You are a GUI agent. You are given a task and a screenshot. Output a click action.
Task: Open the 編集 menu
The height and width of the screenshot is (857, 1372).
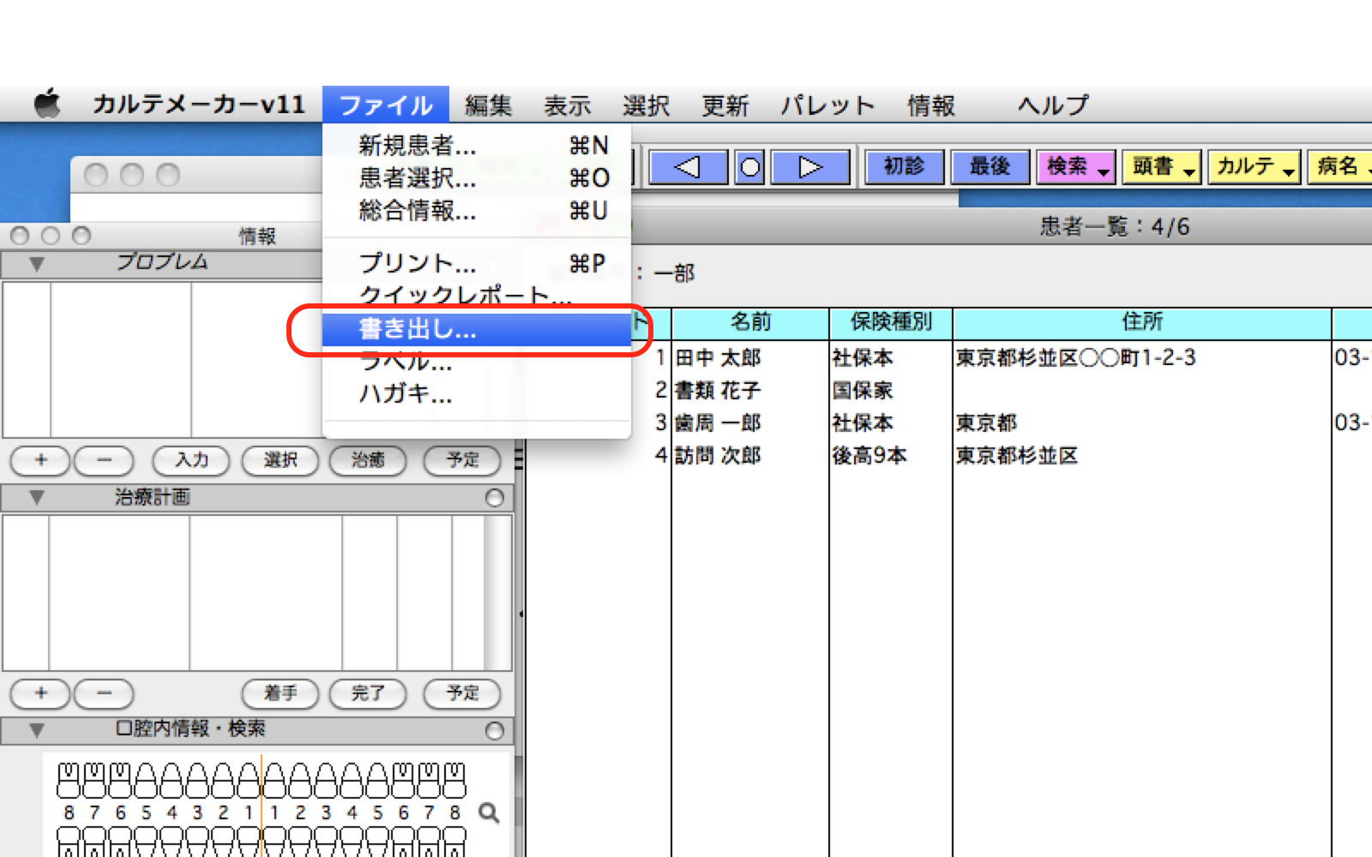[x=488, y=105]
